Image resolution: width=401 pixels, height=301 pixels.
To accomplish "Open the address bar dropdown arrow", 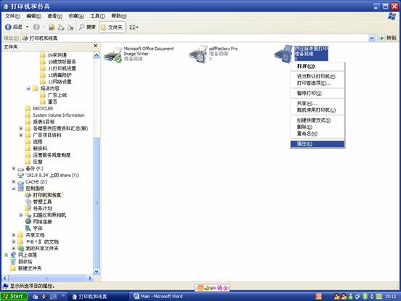I will tap(371, 38).
